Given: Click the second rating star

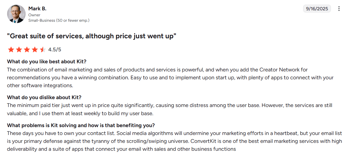Looking at the screenshot, I should click(x=19, y=49).
